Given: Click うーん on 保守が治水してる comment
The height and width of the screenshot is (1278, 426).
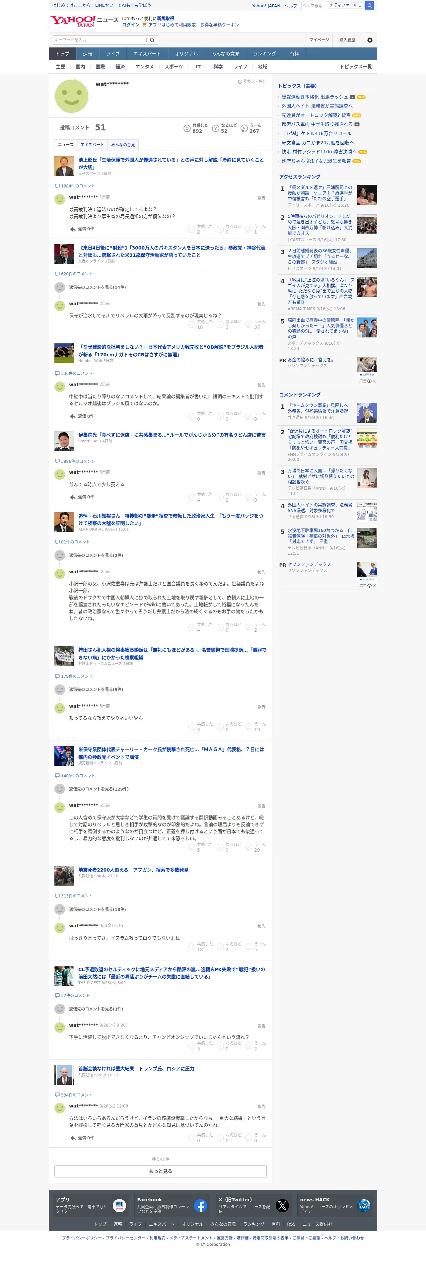Looking at the screenshot, I should click(x=256, y=324).
